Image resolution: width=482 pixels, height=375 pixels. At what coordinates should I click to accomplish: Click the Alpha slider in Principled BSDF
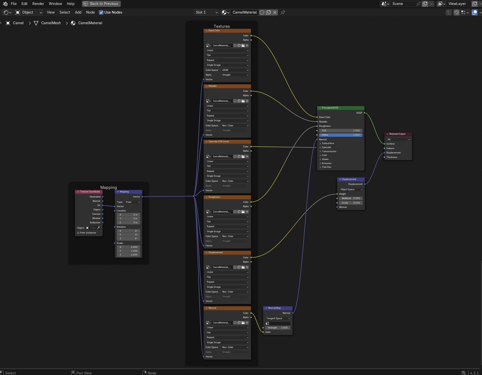click(x=341, y=135)
